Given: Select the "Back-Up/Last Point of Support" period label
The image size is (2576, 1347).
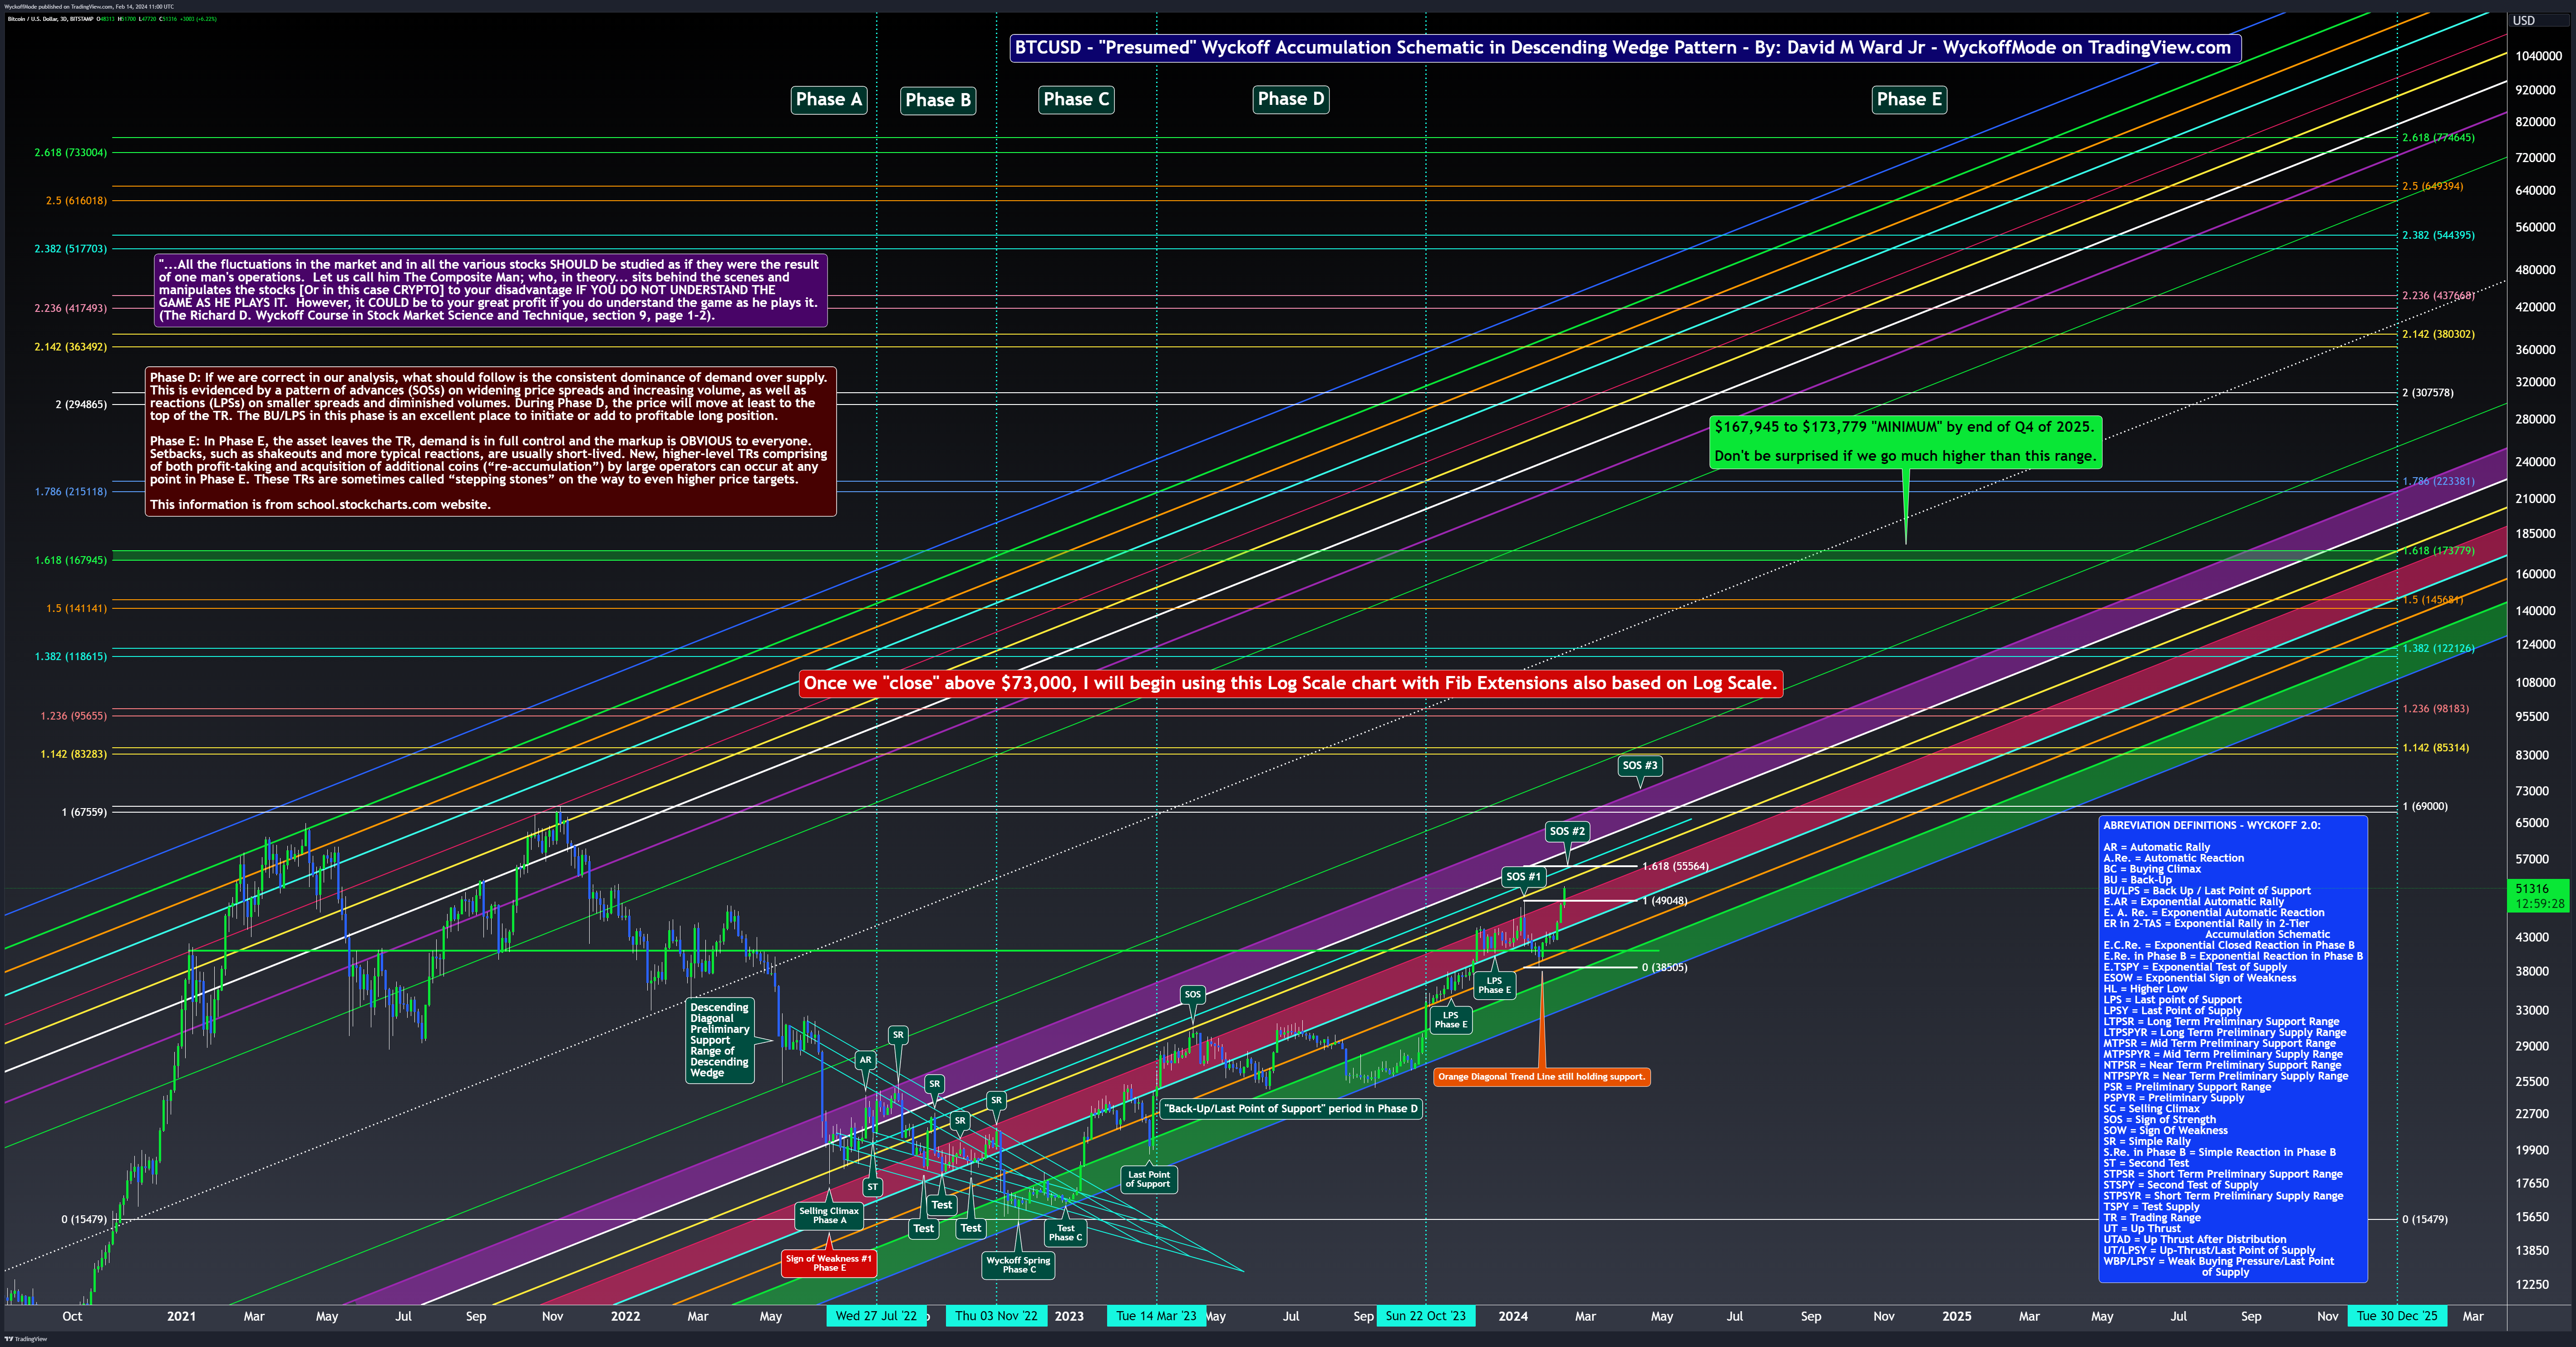Looking at the screenshot, I should point(1291,1108).
